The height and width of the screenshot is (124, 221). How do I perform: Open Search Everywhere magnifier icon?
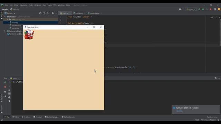(215, 9)
